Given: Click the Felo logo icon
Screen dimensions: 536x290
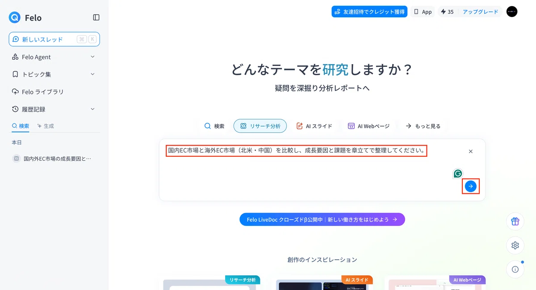Looking at the screenshot, I should click(x=15, y=17).
